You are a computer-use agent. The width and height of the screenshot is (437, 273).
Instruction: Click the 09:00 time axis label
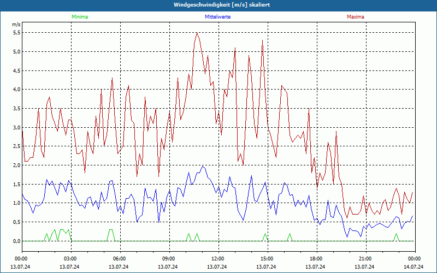pos(169,259)
